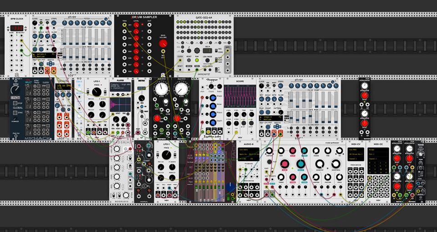Click the BRIGHTNESS knob on modal synthesizer

(335, 164)
